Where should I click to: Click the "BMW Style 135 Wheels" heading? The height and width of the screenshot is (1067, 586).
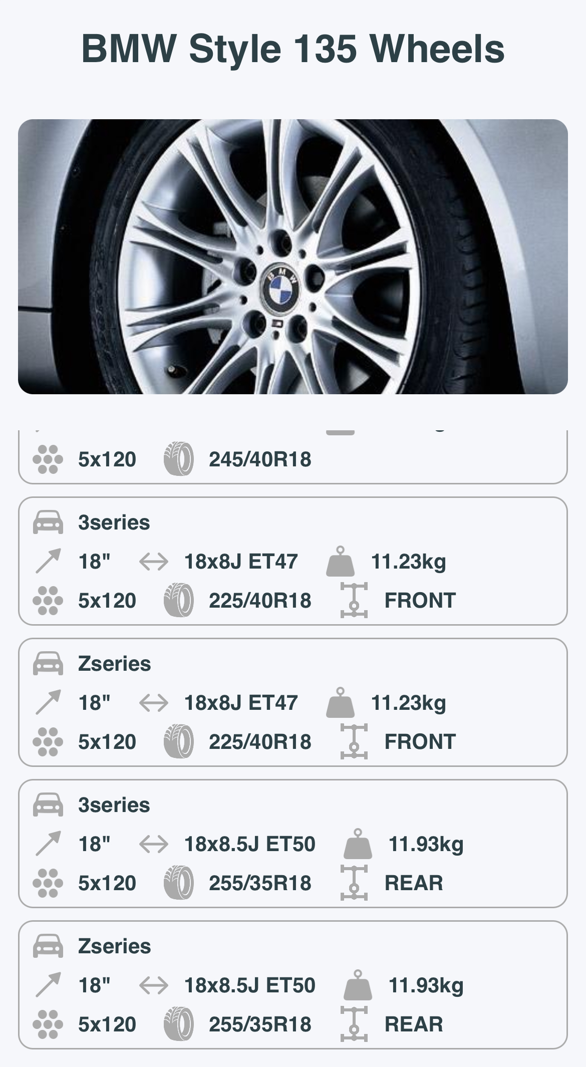pos(292,49)
